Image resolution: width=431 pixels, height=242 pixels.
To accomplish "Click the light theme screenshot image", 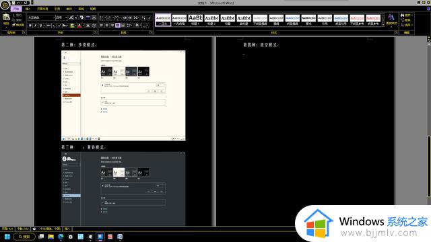I will pyautogui.click(x=123, y=95).
